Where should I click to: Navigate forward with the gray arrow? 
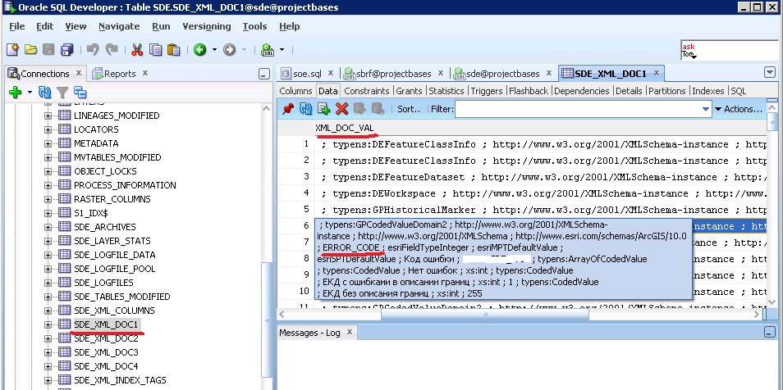point(229,49)
